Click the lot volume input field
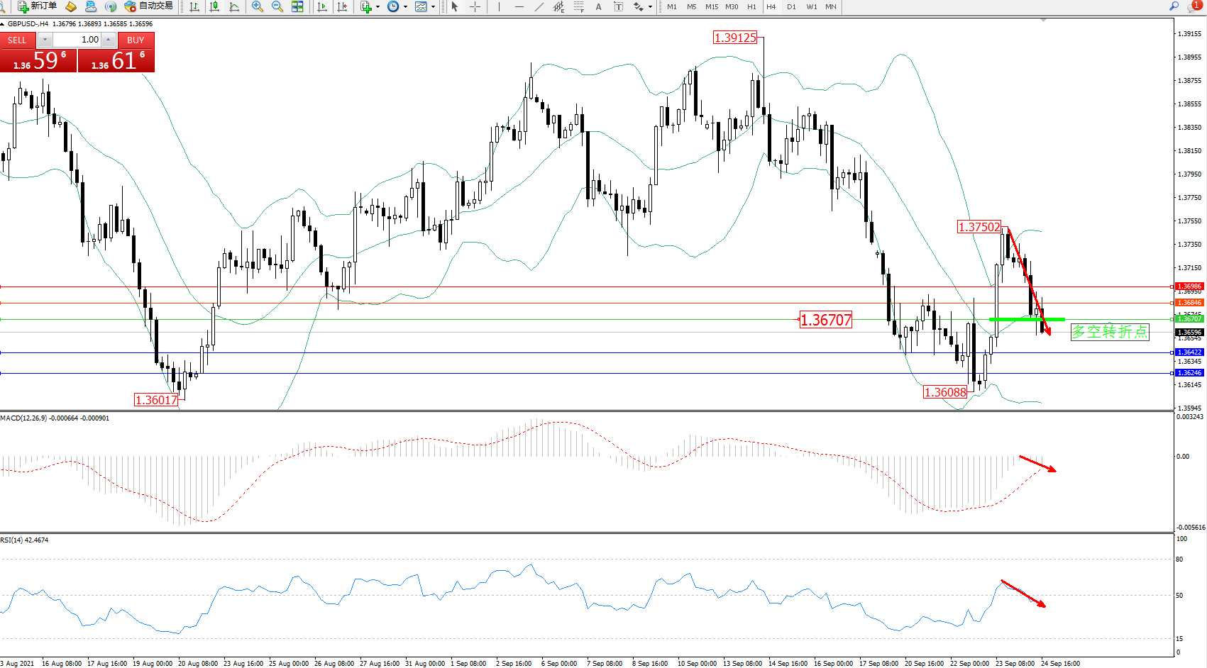 point(77,40)
